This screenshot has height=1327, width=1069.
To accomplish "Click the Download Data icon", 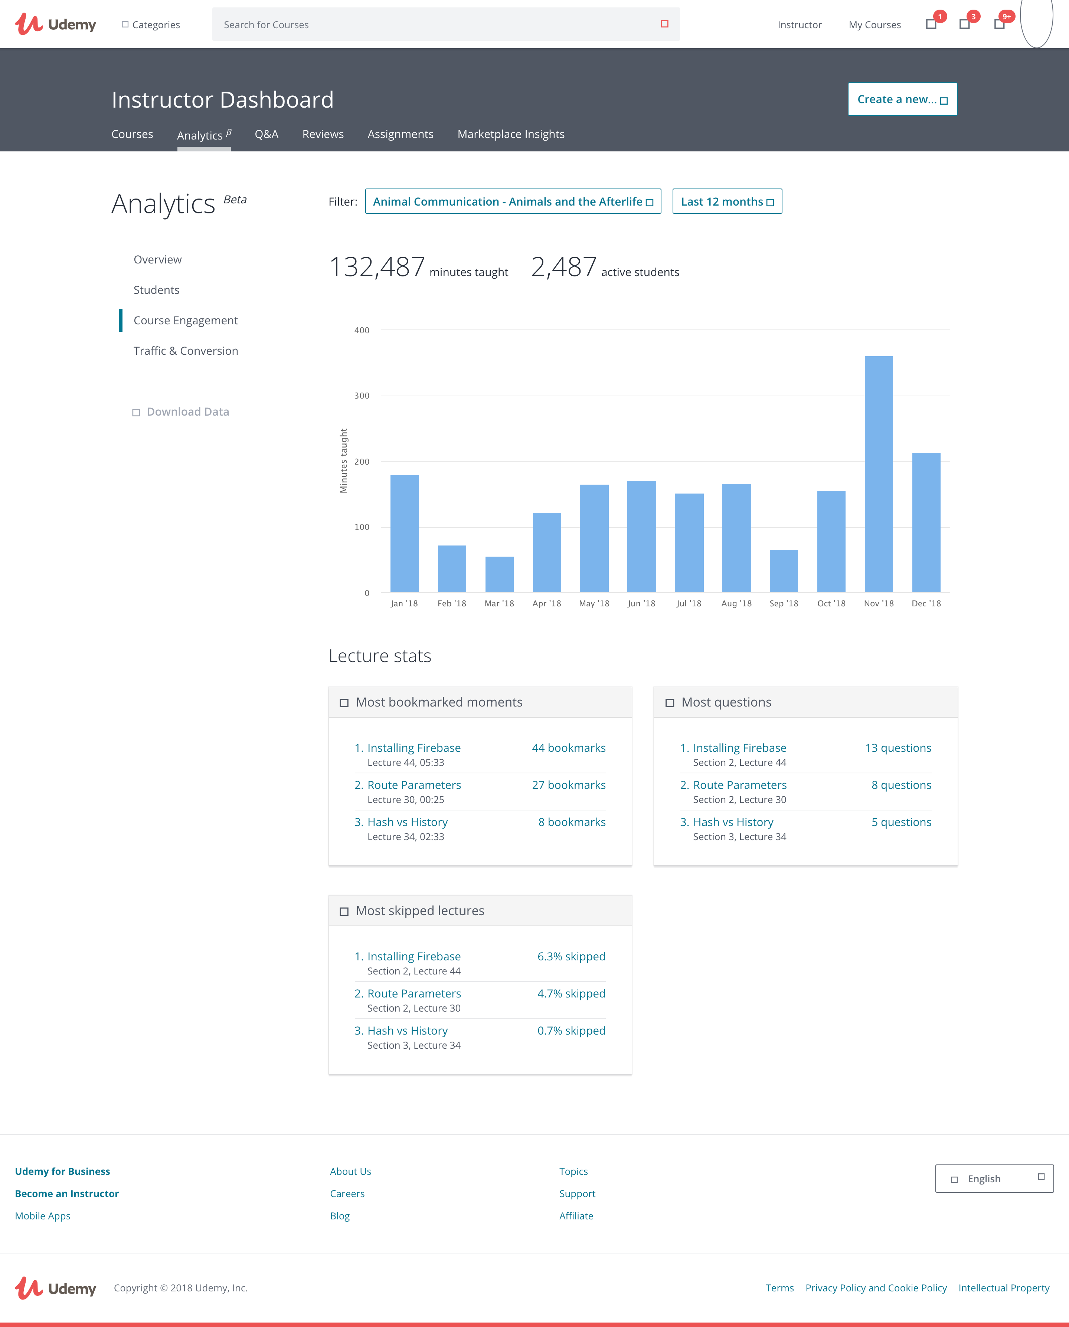I will click(136, 412).
